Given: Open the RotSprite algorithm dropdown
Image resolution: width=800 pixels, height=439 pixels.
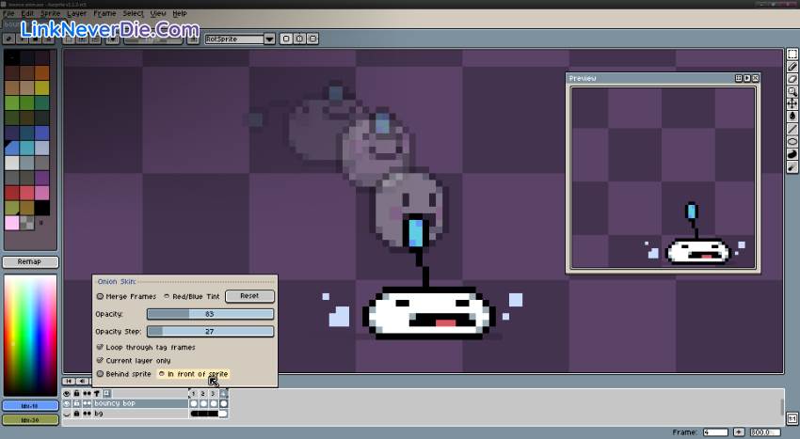Looking at the screenshot, I should pyautogui.click(x=269, y=39).
